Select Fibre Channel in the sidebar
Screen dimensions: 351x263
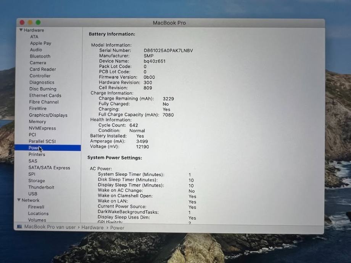44,102
